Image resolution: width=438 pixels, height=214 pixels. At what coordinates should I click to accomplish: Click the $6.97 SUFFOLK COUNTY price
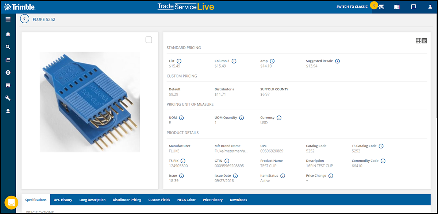(x=265, y=94)
